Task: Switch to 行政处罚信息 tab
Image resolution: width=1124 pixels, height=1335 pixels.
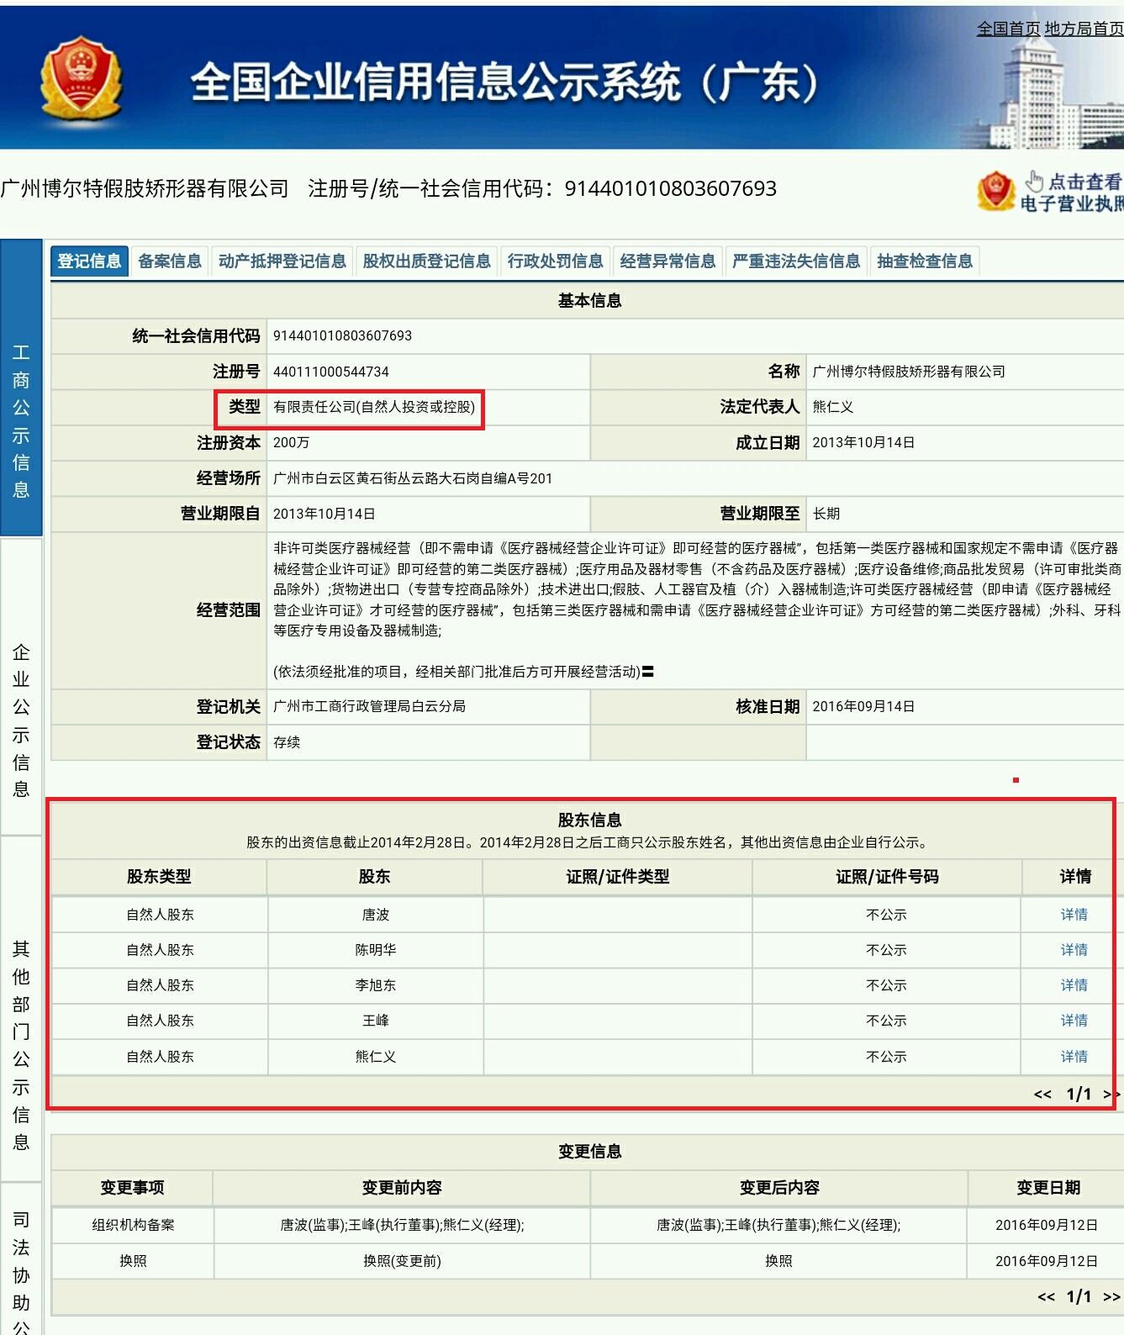Action: 556,261
